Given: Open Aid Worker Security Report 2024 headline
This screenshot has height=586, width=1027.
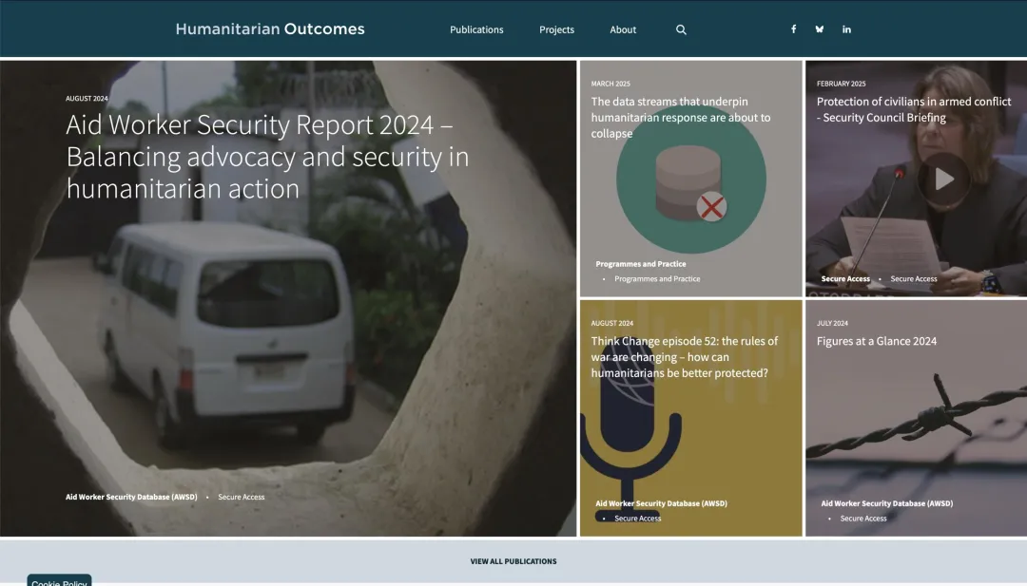Looking at the screenshot, I should point(267,157).
